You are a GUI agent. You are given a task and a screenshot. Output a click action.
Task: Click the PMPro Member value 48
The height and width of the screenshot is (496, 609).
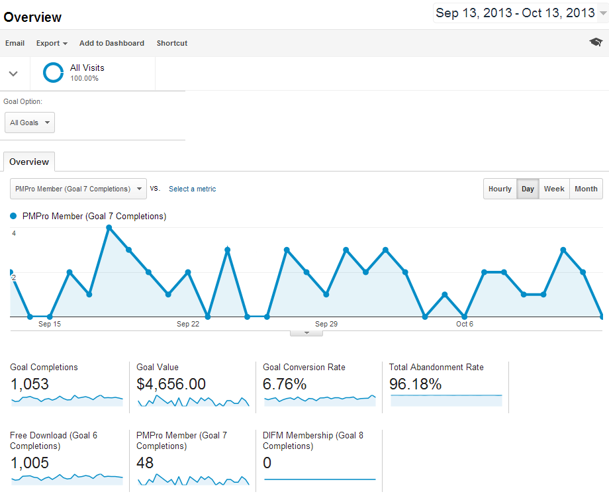click(x=145, y=463)
